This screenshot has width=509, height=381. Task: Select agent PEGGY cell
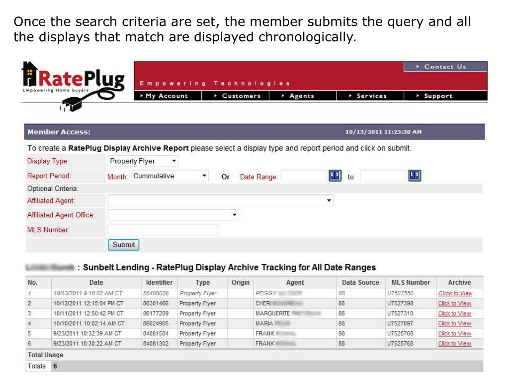pyautogui.click(x=295, y=293)
